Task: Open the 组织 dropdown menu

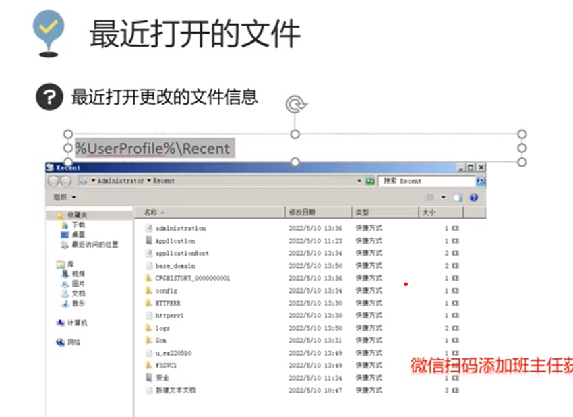Action: (65, 197)
